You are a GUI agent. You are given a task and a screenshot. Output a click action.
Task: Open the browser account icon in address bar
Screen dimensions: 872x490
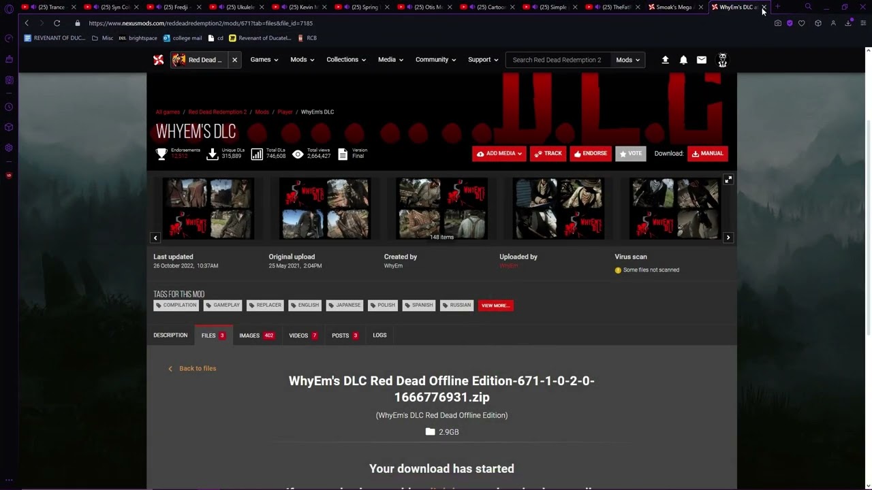[x=833, y=23]
